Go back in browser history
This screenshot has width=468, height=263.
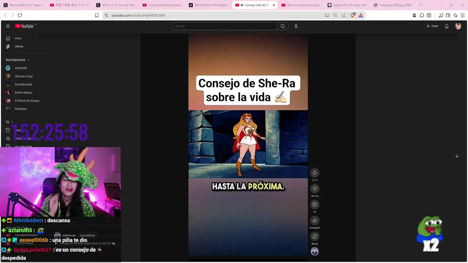(5, 15)
